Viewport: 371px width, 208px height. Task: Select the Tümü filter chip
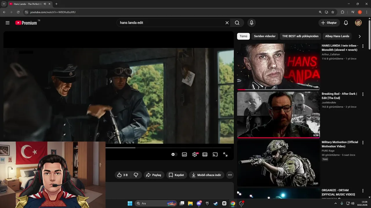243,36
